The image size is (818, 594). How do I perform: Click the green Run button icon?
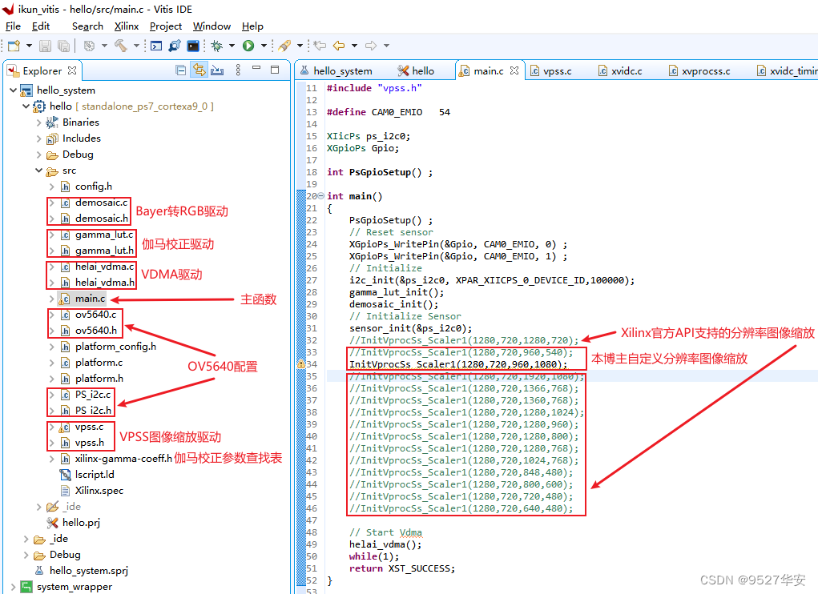click(248, 46)
